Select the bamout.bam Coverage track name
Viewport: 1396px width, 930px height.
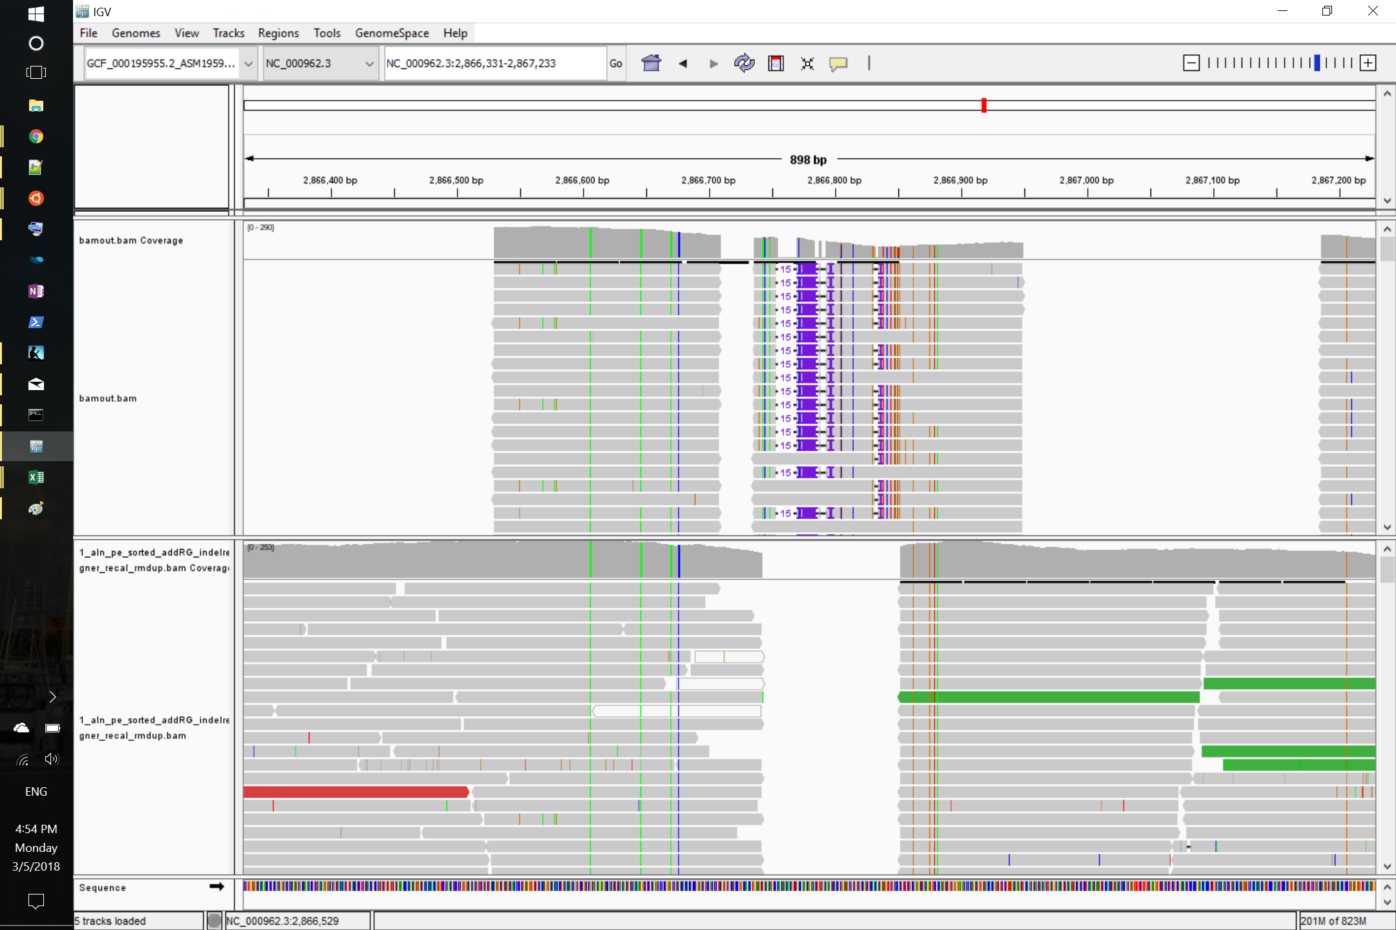click(x=131, y=240)
